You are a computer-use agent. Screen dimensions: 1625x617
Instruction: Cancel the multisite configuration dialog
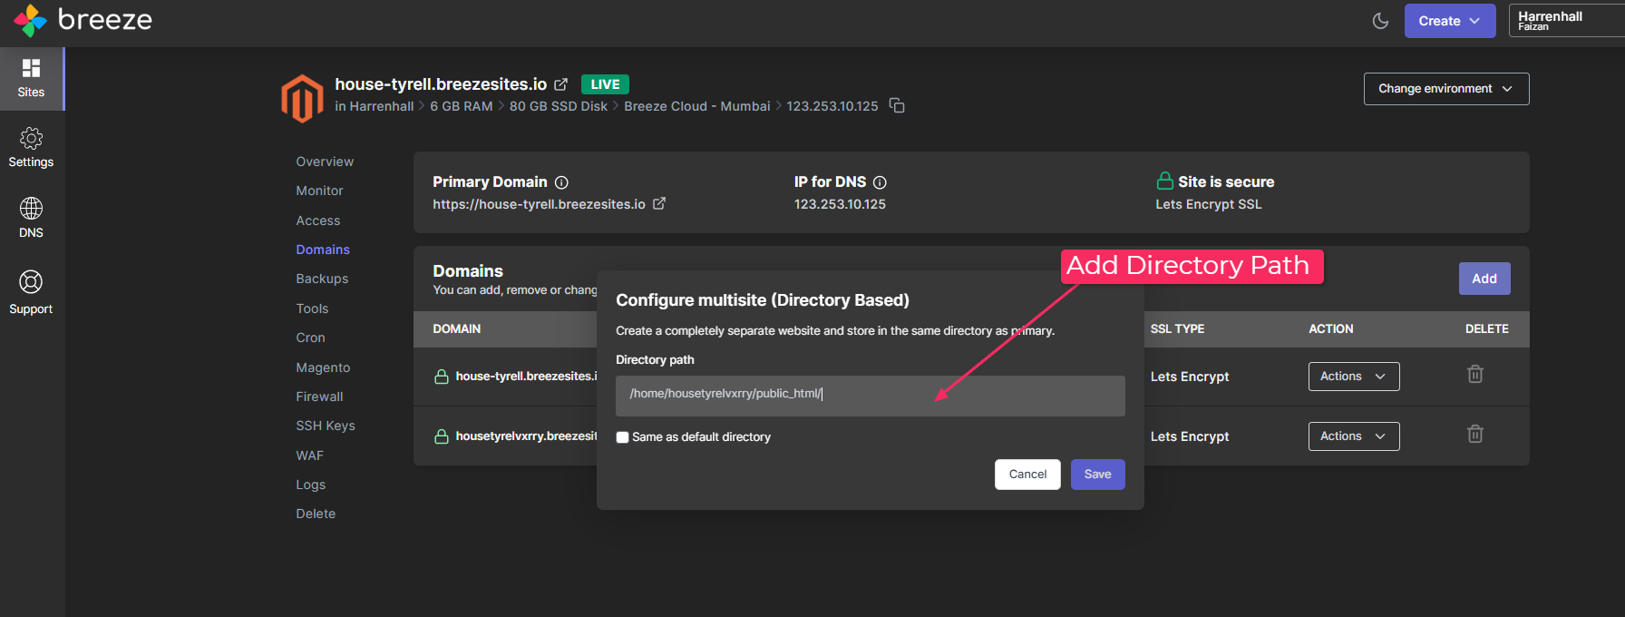click(1027, 475)
